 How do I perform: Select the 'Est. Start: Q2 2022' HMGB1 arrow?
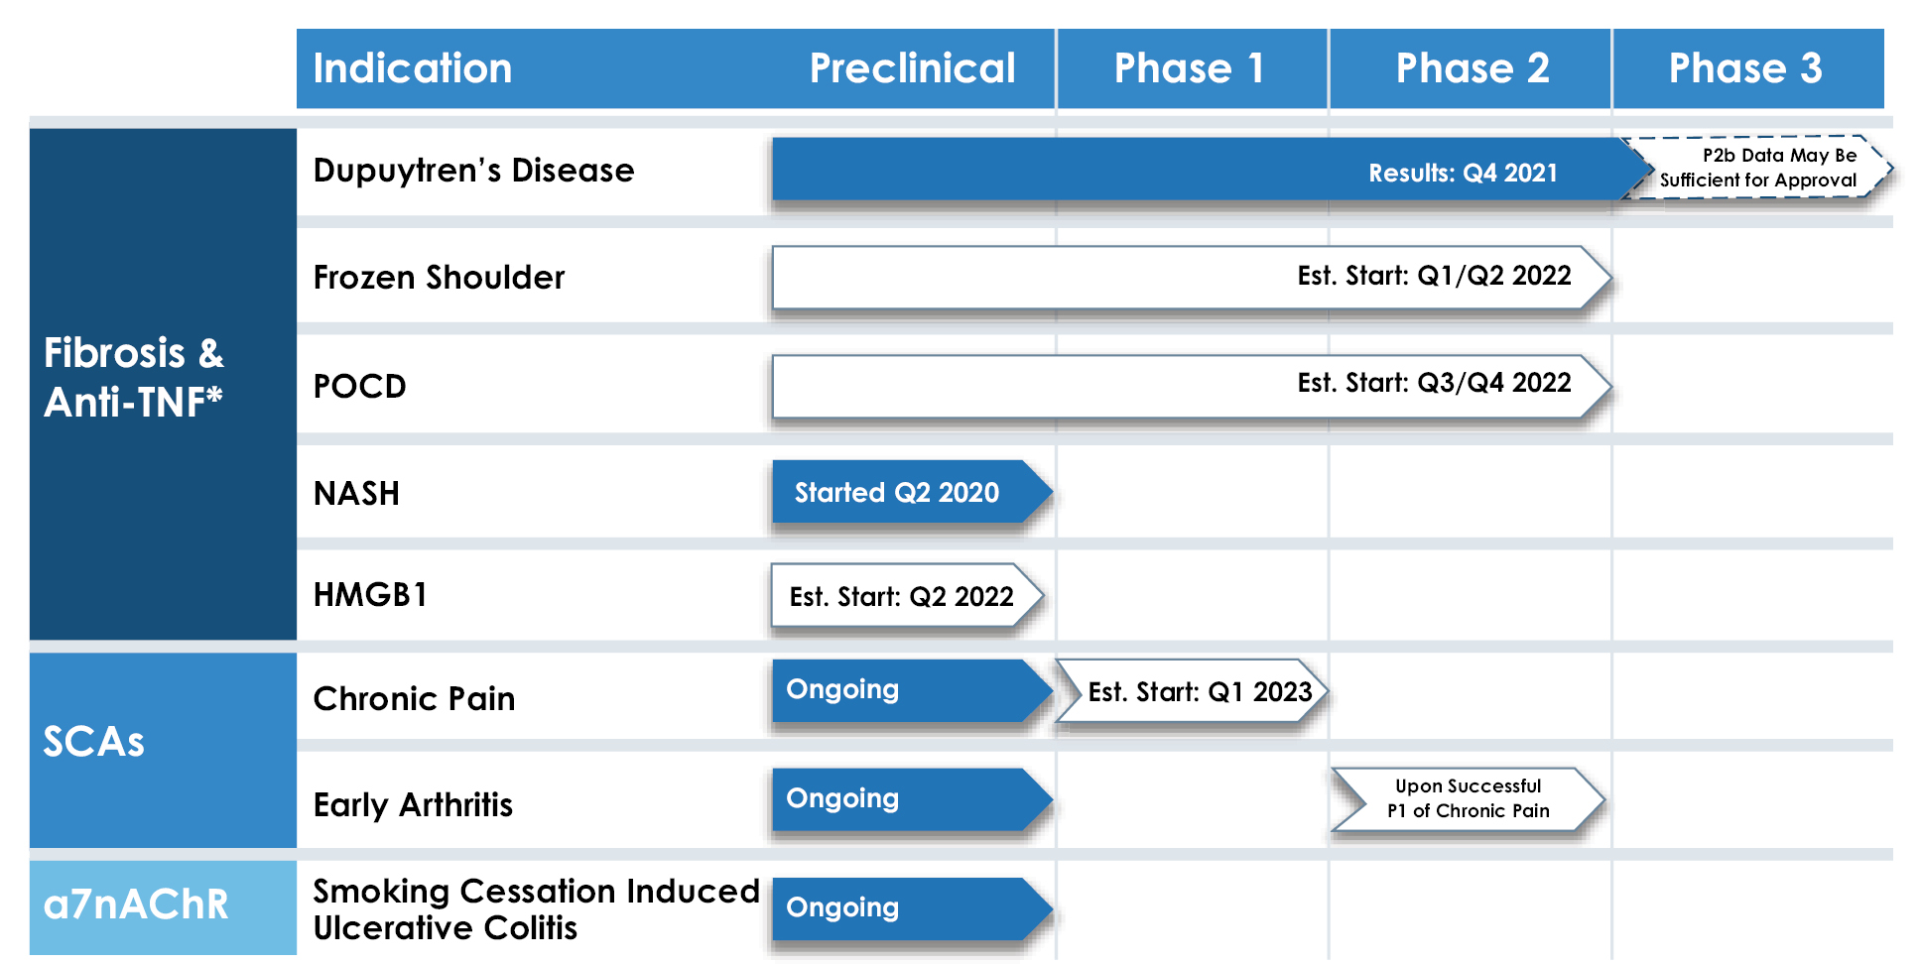point(903,596)
